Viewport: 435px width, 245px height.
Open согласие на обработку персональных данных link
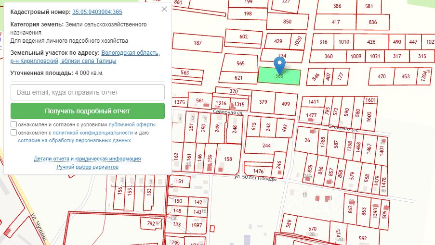pyautogui.click(x=74, y=140)
